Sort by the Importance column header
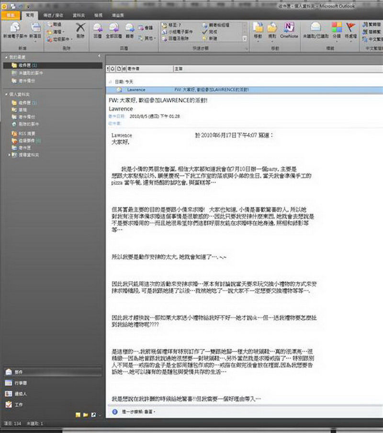Image resolution: width=383 pixels, height=433 pixels. 108,69
